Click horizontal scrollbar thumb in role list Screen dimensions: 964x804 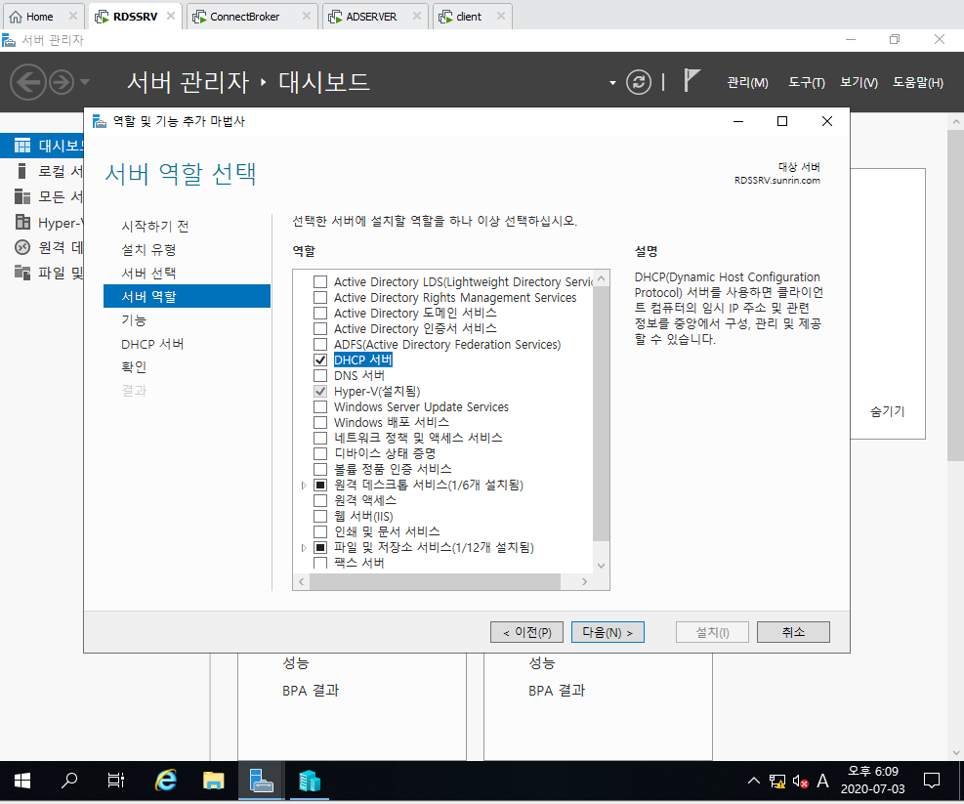[x=436, y=581]
